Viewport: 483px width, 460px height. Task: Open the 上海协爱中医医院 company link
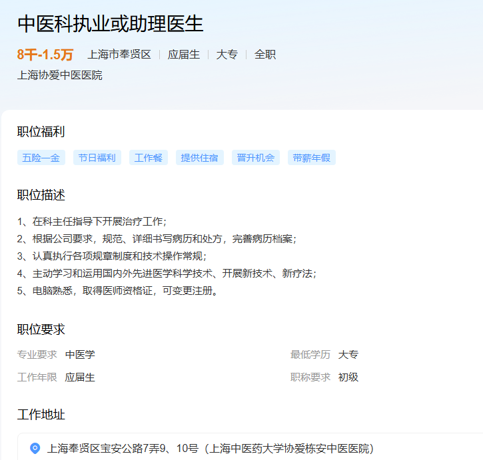[60, 75]
